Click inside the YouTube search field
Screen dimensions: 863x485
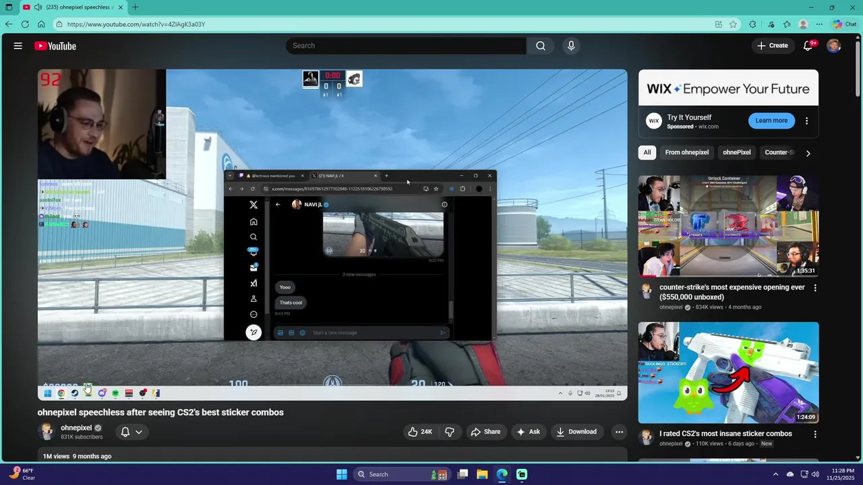coord(406,46)
